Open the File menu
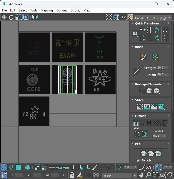The height and width of the screenshot is (179, 174). pos(4,10)
